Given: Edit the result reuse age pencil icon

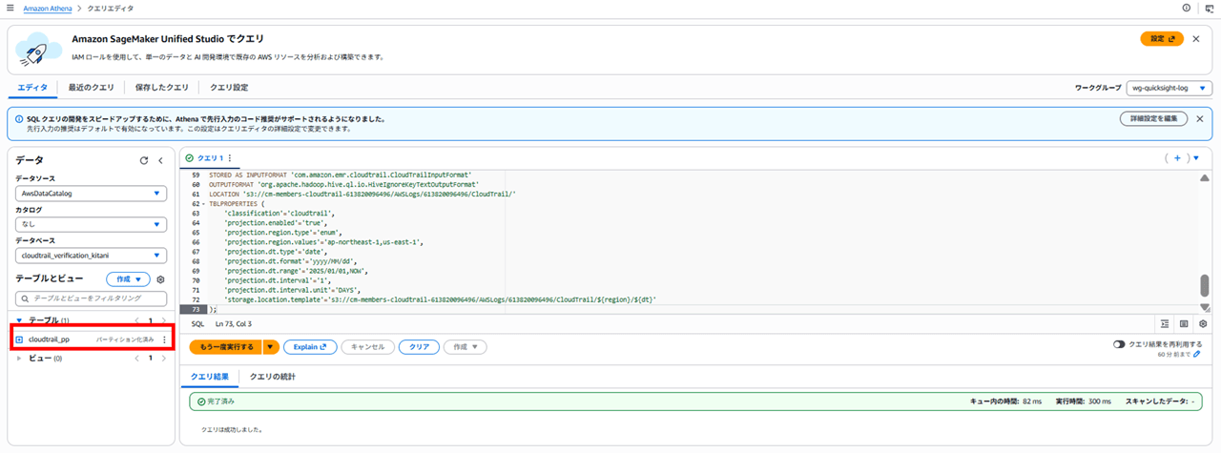Looking at the screenshot, I should coord(1197,354).
